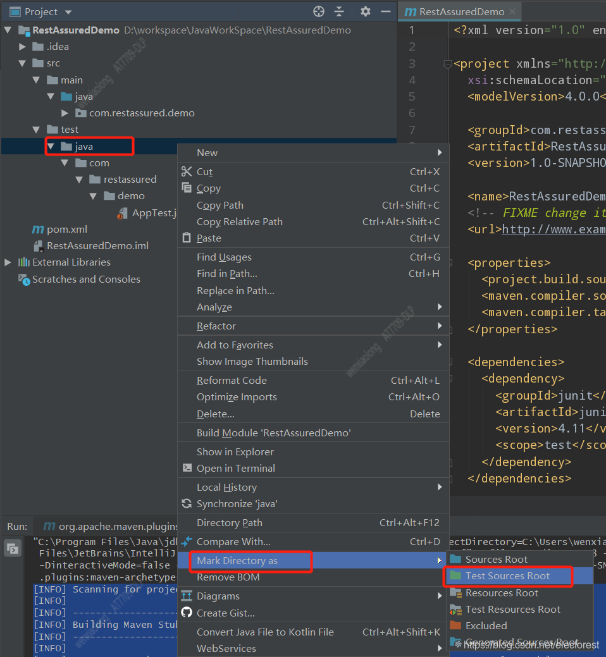This screenshot has height=657, width=606.
Task: Open Project panel settings gear
Action: tap(366, 12)
